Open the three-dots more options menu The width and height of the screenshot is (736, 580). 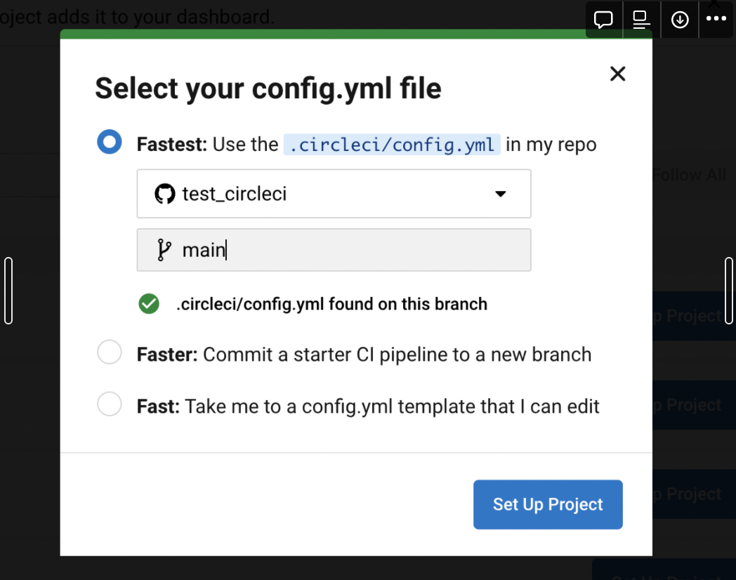click(x=716, y=20)
